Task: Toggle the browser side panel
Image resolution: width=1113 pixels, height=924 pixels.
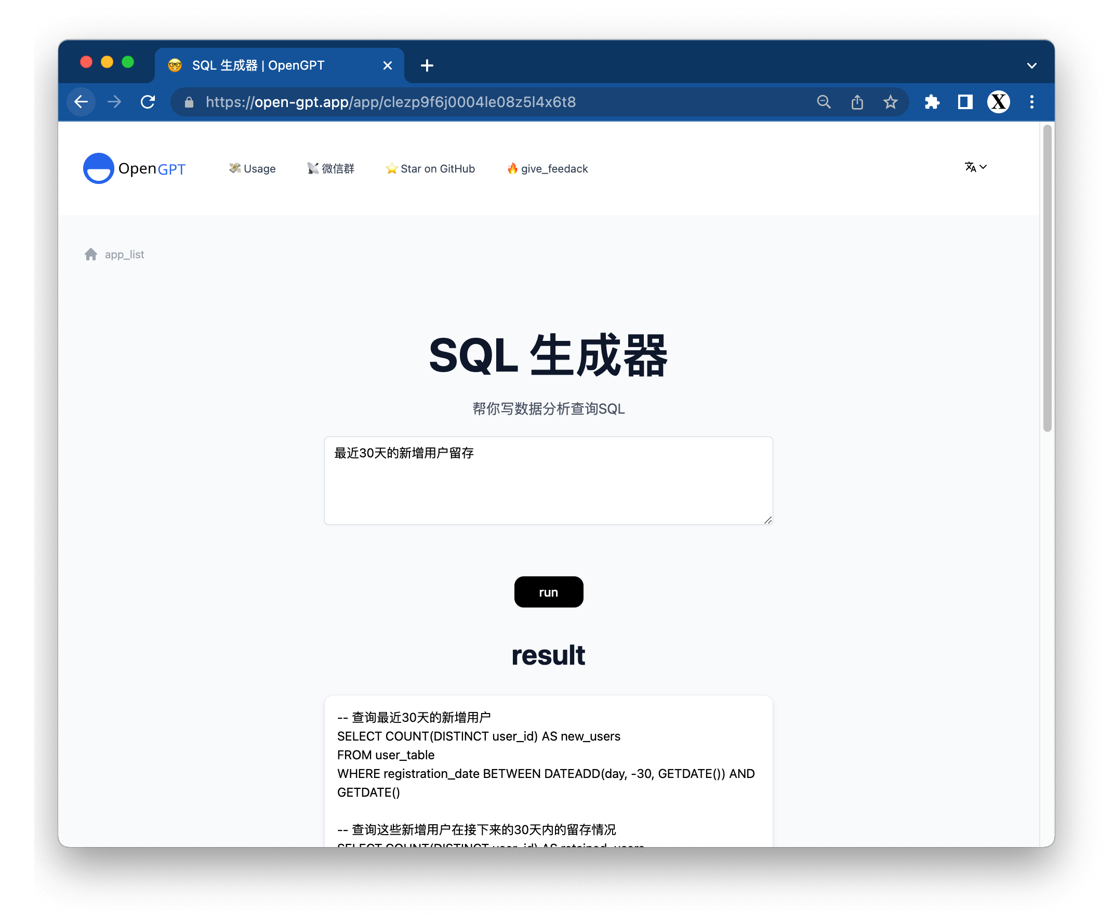Action: click(x=964, y=102)
